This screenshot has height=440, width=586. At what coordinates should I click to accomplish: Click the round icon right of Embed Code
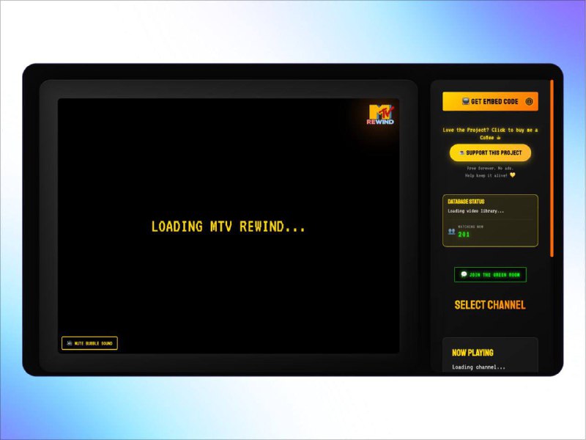529,101
